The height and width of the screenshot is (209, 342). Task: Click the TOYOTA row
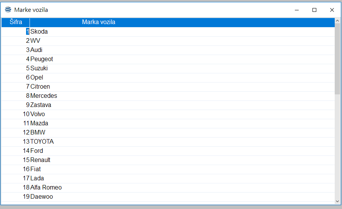coord(42,142)
